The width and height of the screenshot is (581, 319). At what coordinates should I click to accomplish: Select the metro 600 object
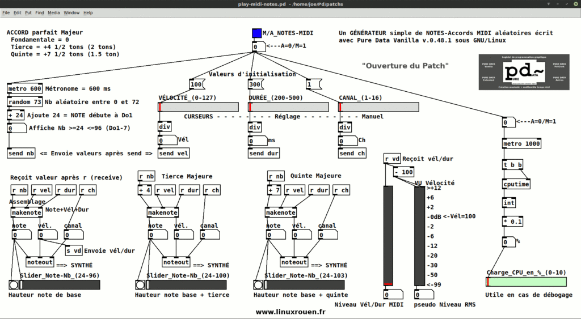[x=25, y=89]
